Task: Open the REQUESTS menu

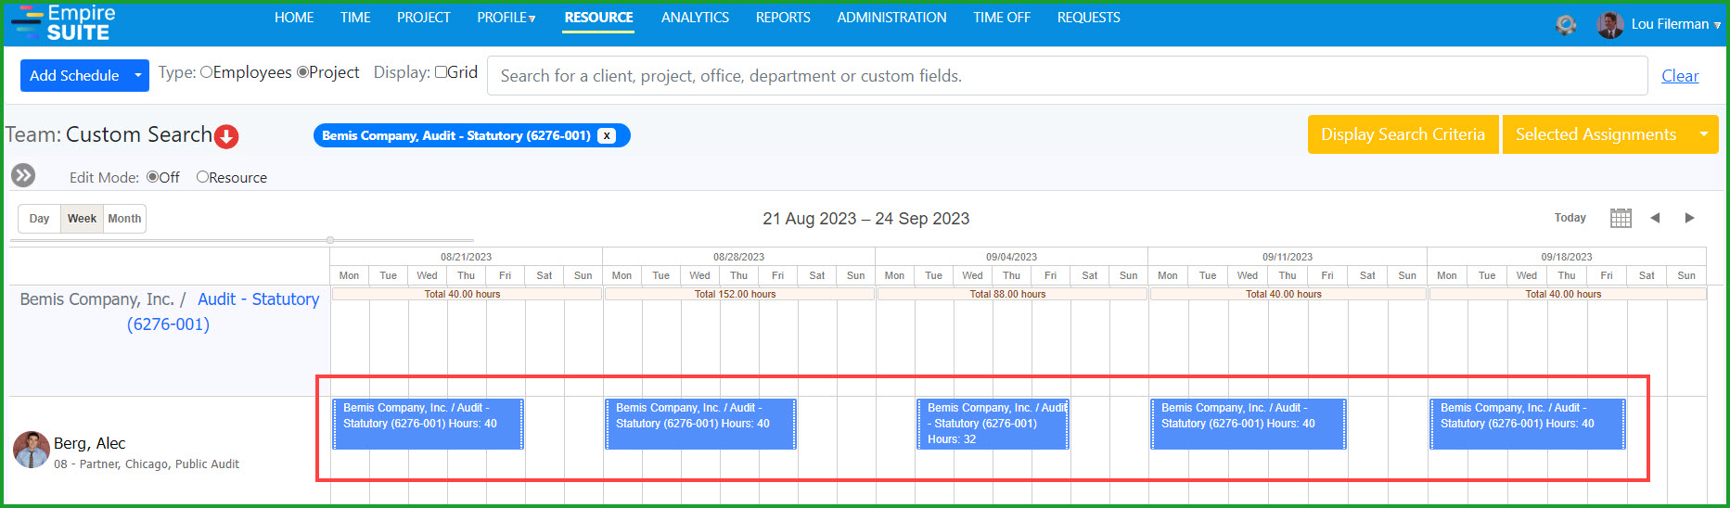Action: (1089, 18)
